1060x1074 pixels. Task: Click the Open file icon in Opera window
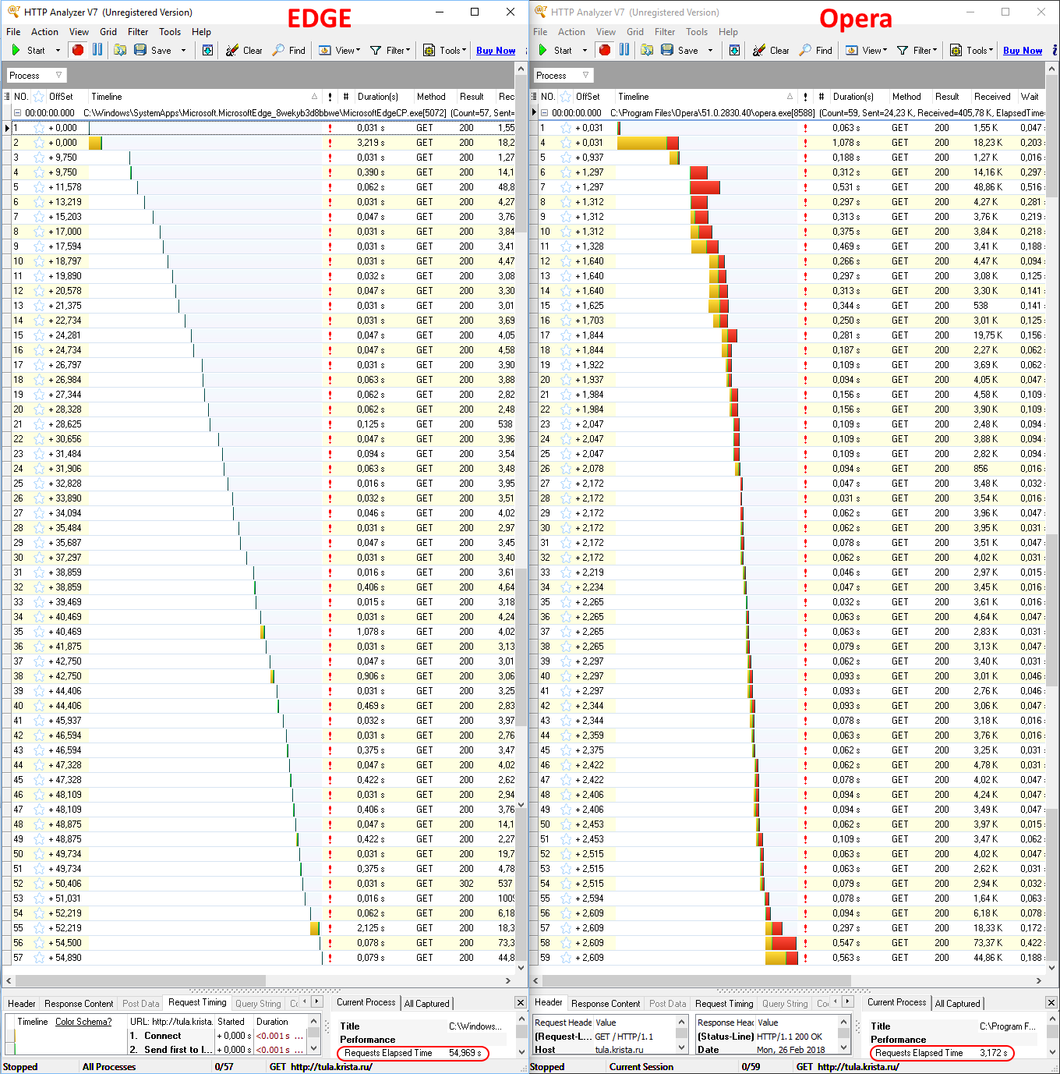pos(647,50)
